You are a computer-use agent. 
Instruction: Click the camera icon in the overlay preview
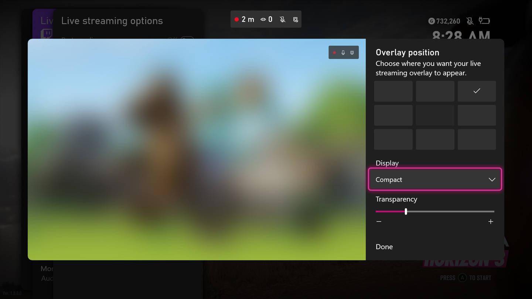(351, 52)
